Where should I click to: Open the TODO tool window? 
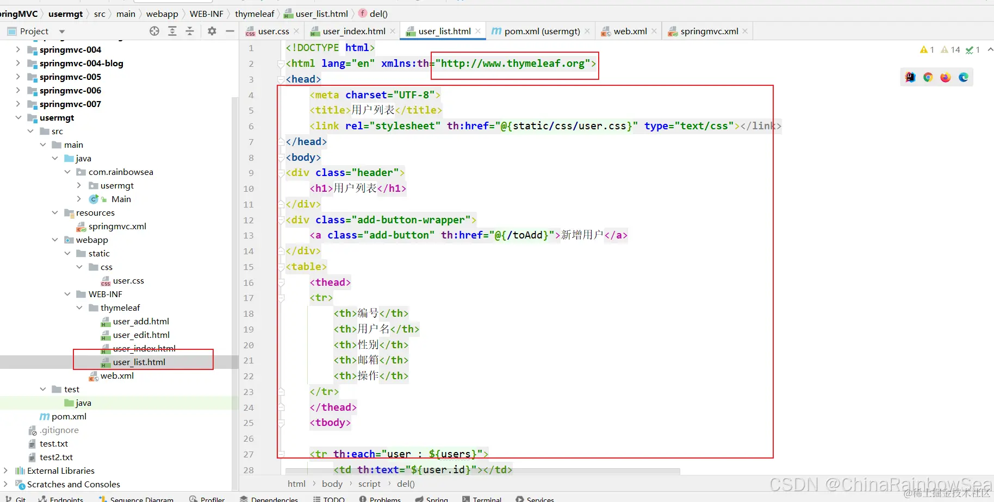[x=329, y=499]
